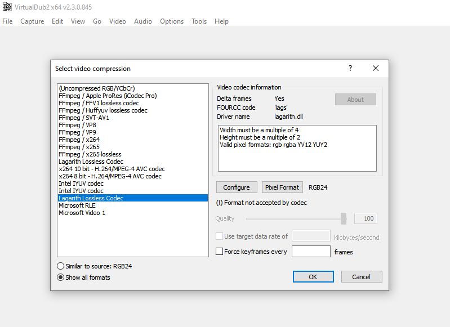Open the Edit menu

click(x=57, y=21)
